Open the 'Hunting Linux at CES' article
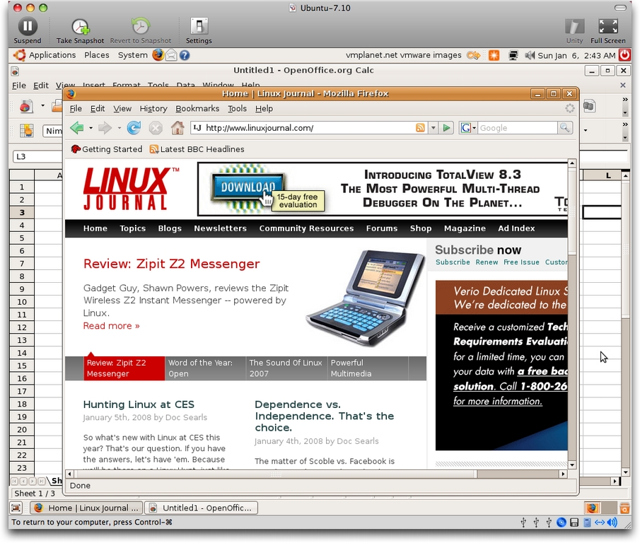640x543 pixels. pyautogui.click(x=138, y=404)
